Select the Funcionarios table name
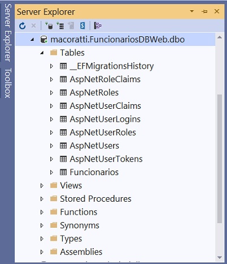 tap(94, 172)
